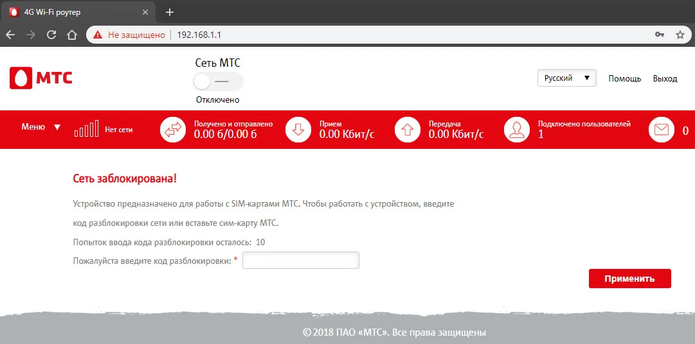The width and height of the screenshot is (695, 344).
Task: Click the Применить button
Action: pos(630,279)
